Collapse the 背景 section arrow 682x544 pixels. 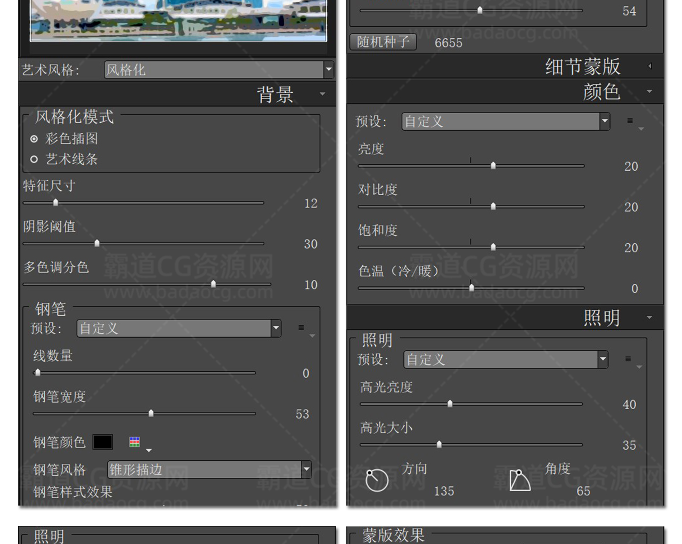pos(322,94)
